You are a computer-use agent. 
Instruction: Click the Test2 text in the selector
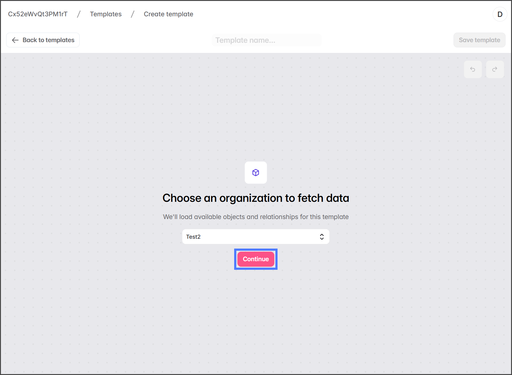[193, 237]
